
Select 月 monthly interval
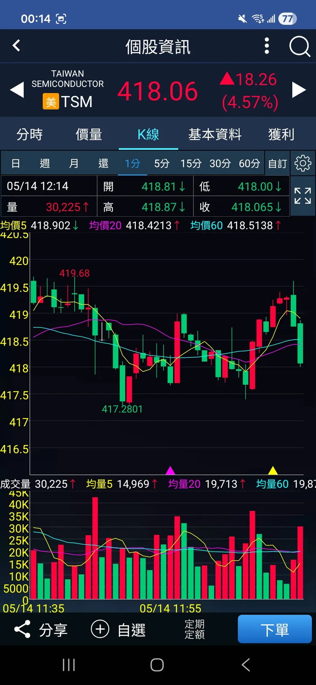74,163
